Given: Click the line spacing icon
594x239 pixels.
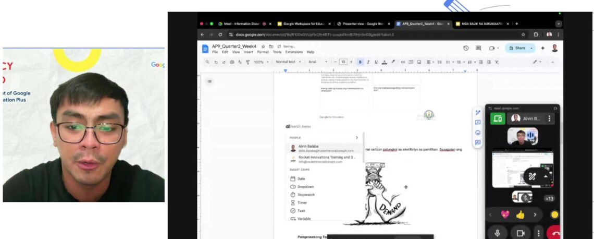Looking at the screenshot, I should [439, 62].
